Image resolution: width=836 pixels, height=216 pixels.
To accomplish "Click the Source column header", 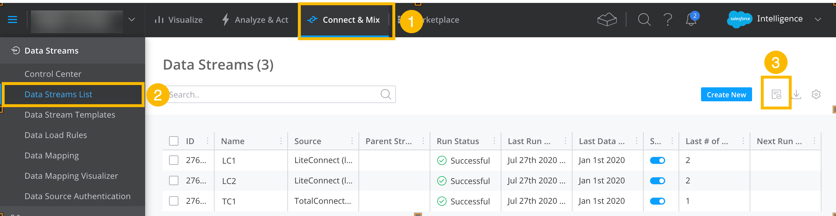I will point(308,141).
